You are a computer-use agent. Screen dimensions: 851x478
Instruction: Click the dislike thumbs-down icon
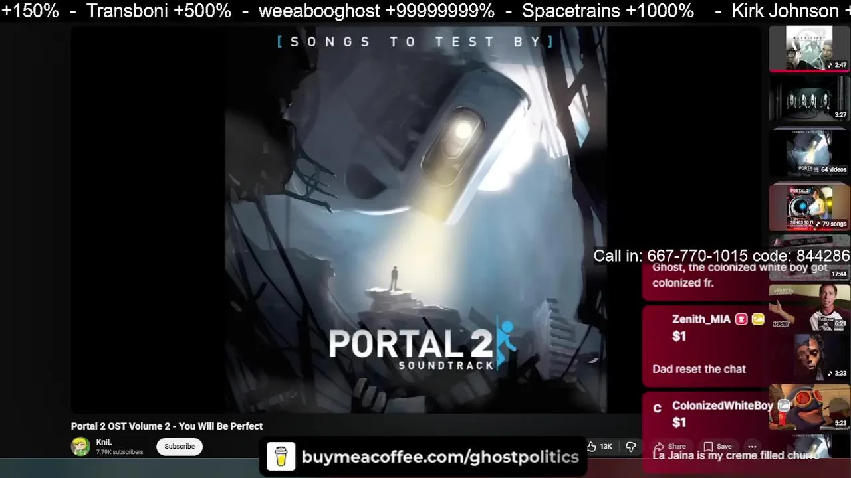(x=631, y=447)
